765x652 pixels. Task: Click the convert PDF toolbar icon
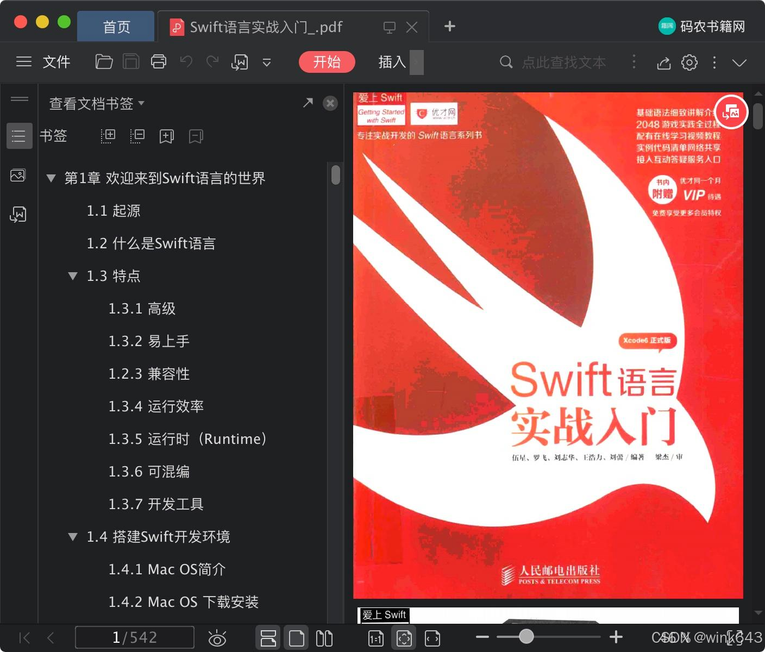click(x=240, y=62)
